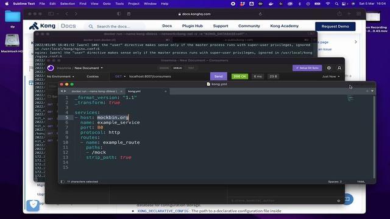Switch to the TEST tab in Insomnia
The height and width of the screenshot is (219, 390).
[191, 68]
